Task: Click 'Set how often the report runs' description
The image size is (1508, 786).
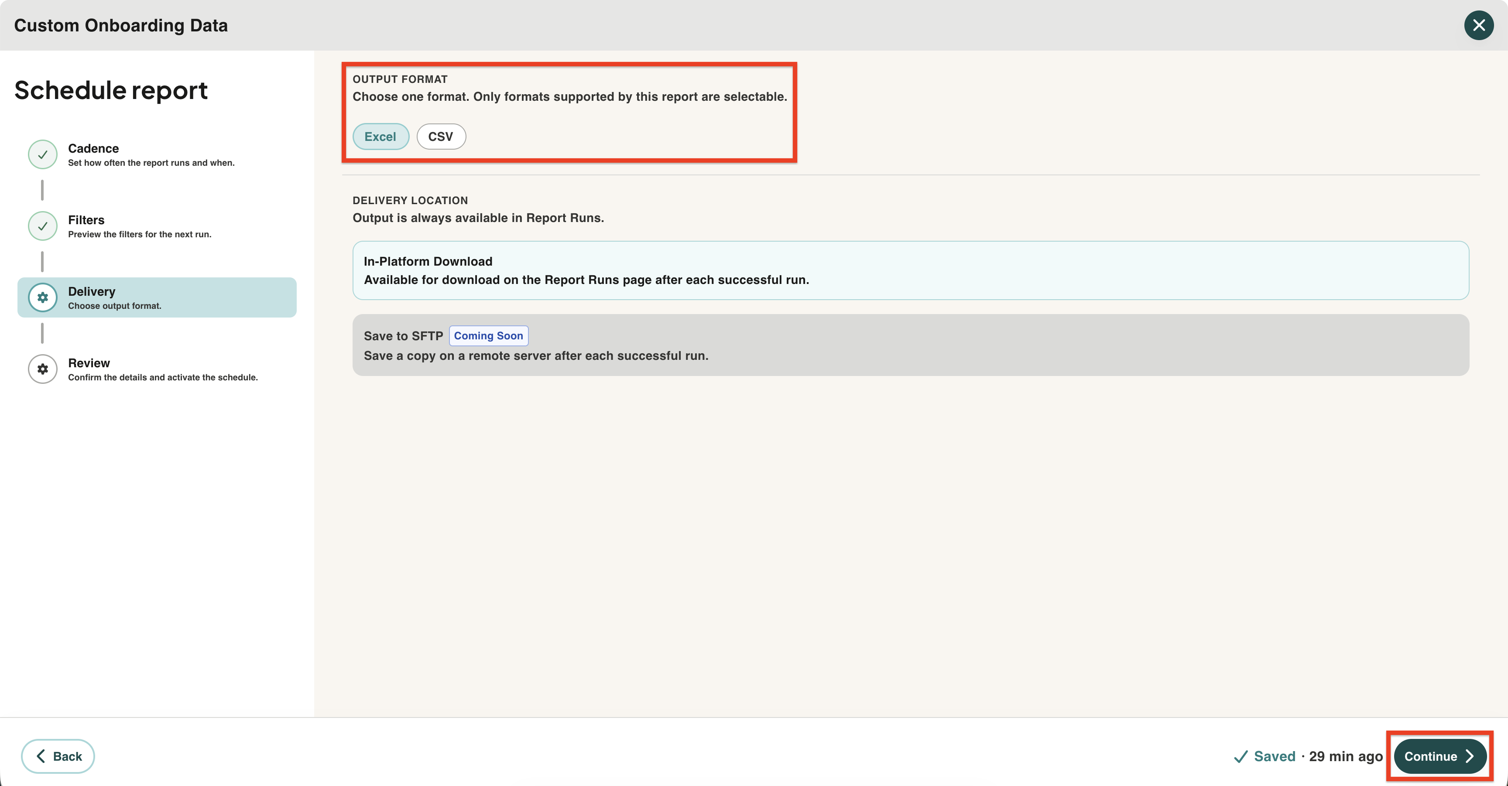Action: (151, 163)
